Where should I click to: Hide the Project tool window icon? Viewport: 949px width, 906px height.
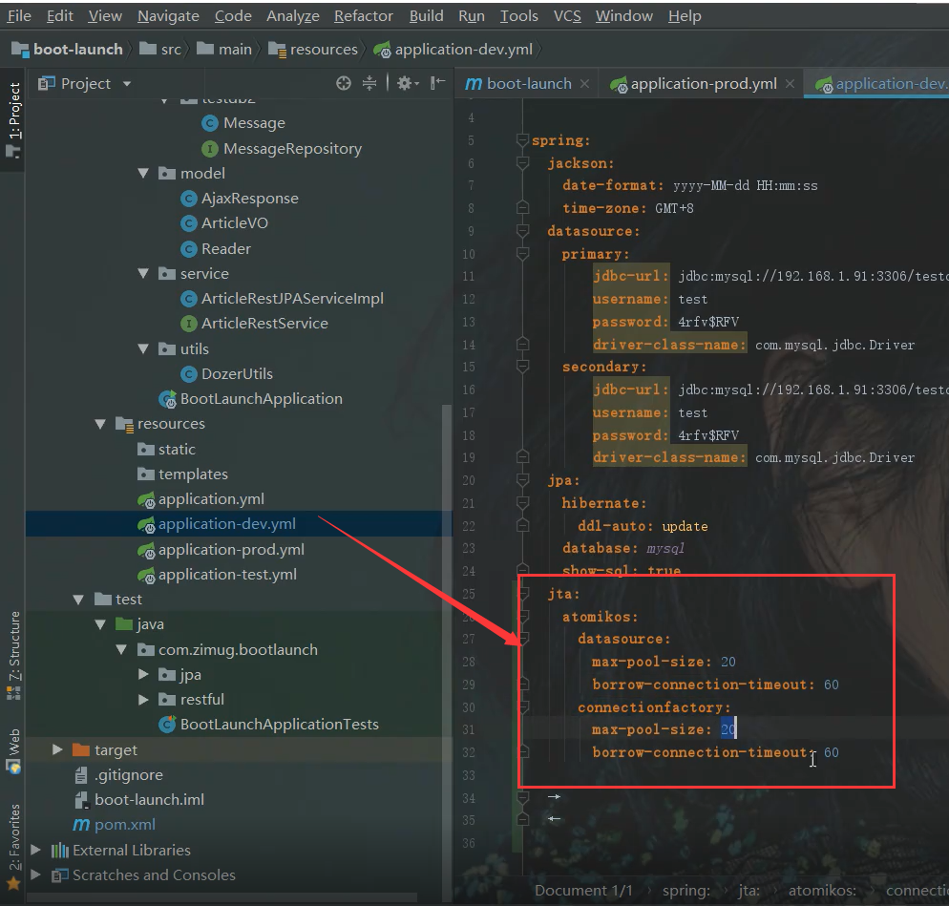[x=437, y=83]
